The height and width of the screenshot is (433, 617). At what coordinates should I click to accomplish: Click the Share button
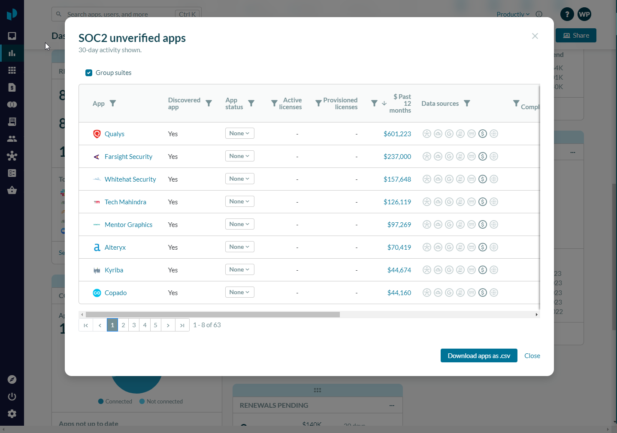(576, 36)
